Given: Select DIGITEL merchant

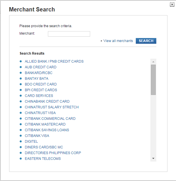Looking at the screenshot, I should [x=31, y=142].
